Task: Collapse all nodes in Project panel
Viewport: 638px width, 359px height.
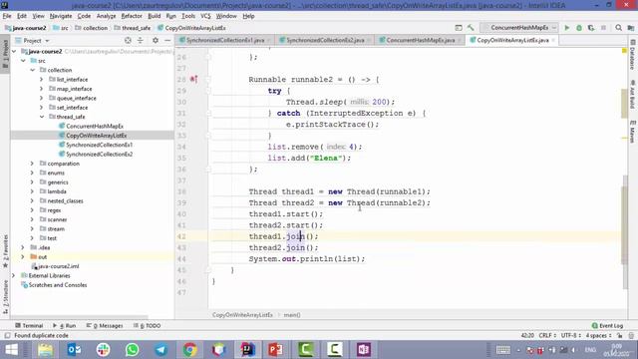Action: [x=141, y=40]
